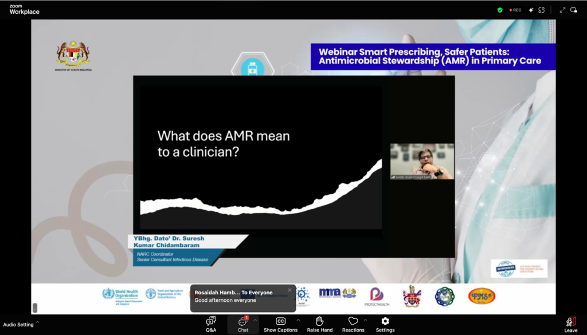This screenshot has height=335, width=587.
Task: Dismiss the Rosaidah chat notification popup
Action: coord(289,290)
